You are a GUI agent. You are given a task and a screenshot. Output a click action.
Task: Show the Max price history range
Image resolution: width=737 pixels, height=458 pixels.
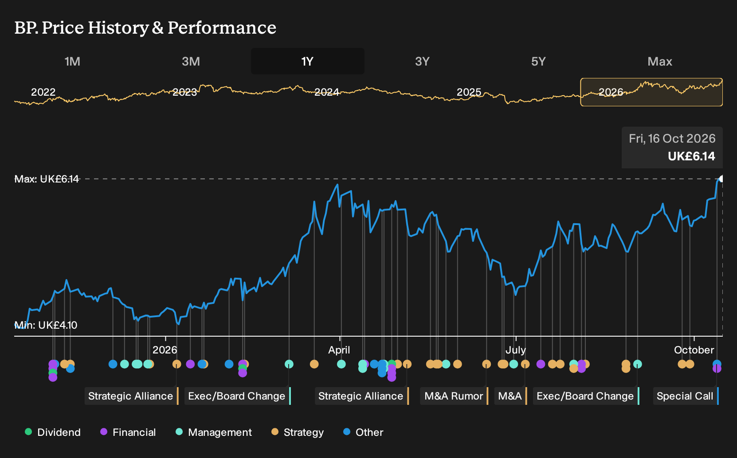coord(660,61)
